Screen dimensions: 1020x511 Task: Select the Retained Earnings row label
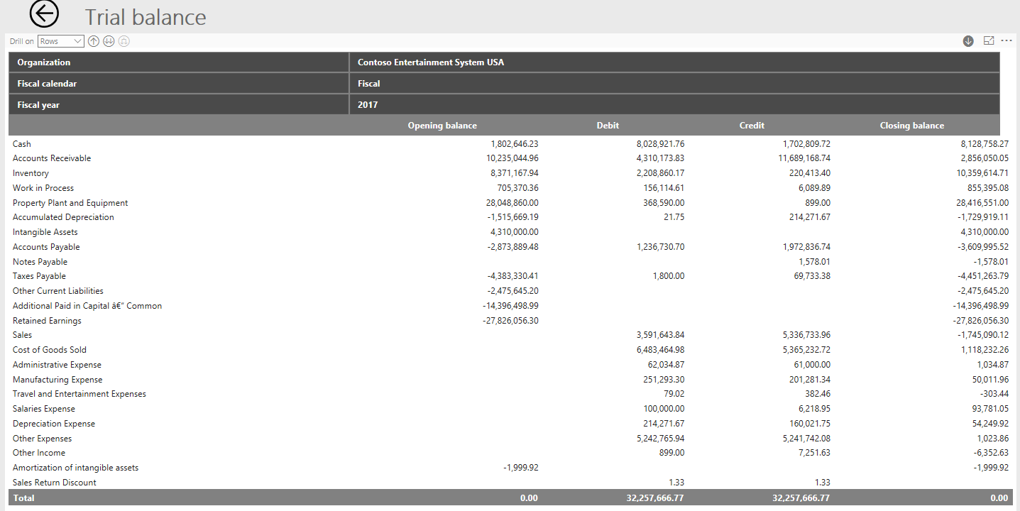point(47,321)
